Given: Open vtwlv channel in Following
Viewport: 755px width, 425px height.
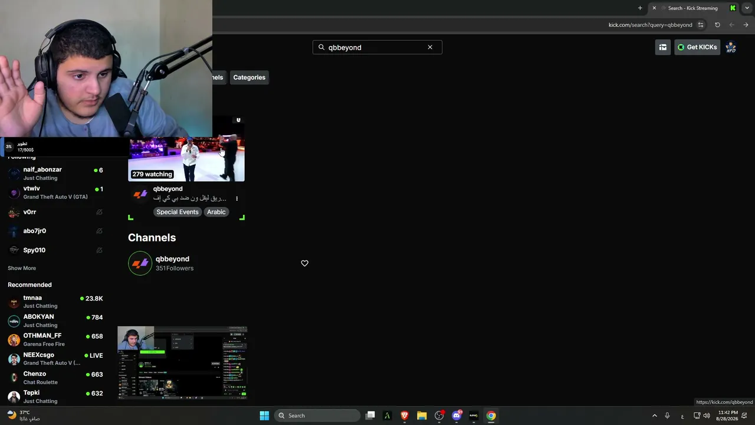Looking at the screenshot, I should 55,192.
